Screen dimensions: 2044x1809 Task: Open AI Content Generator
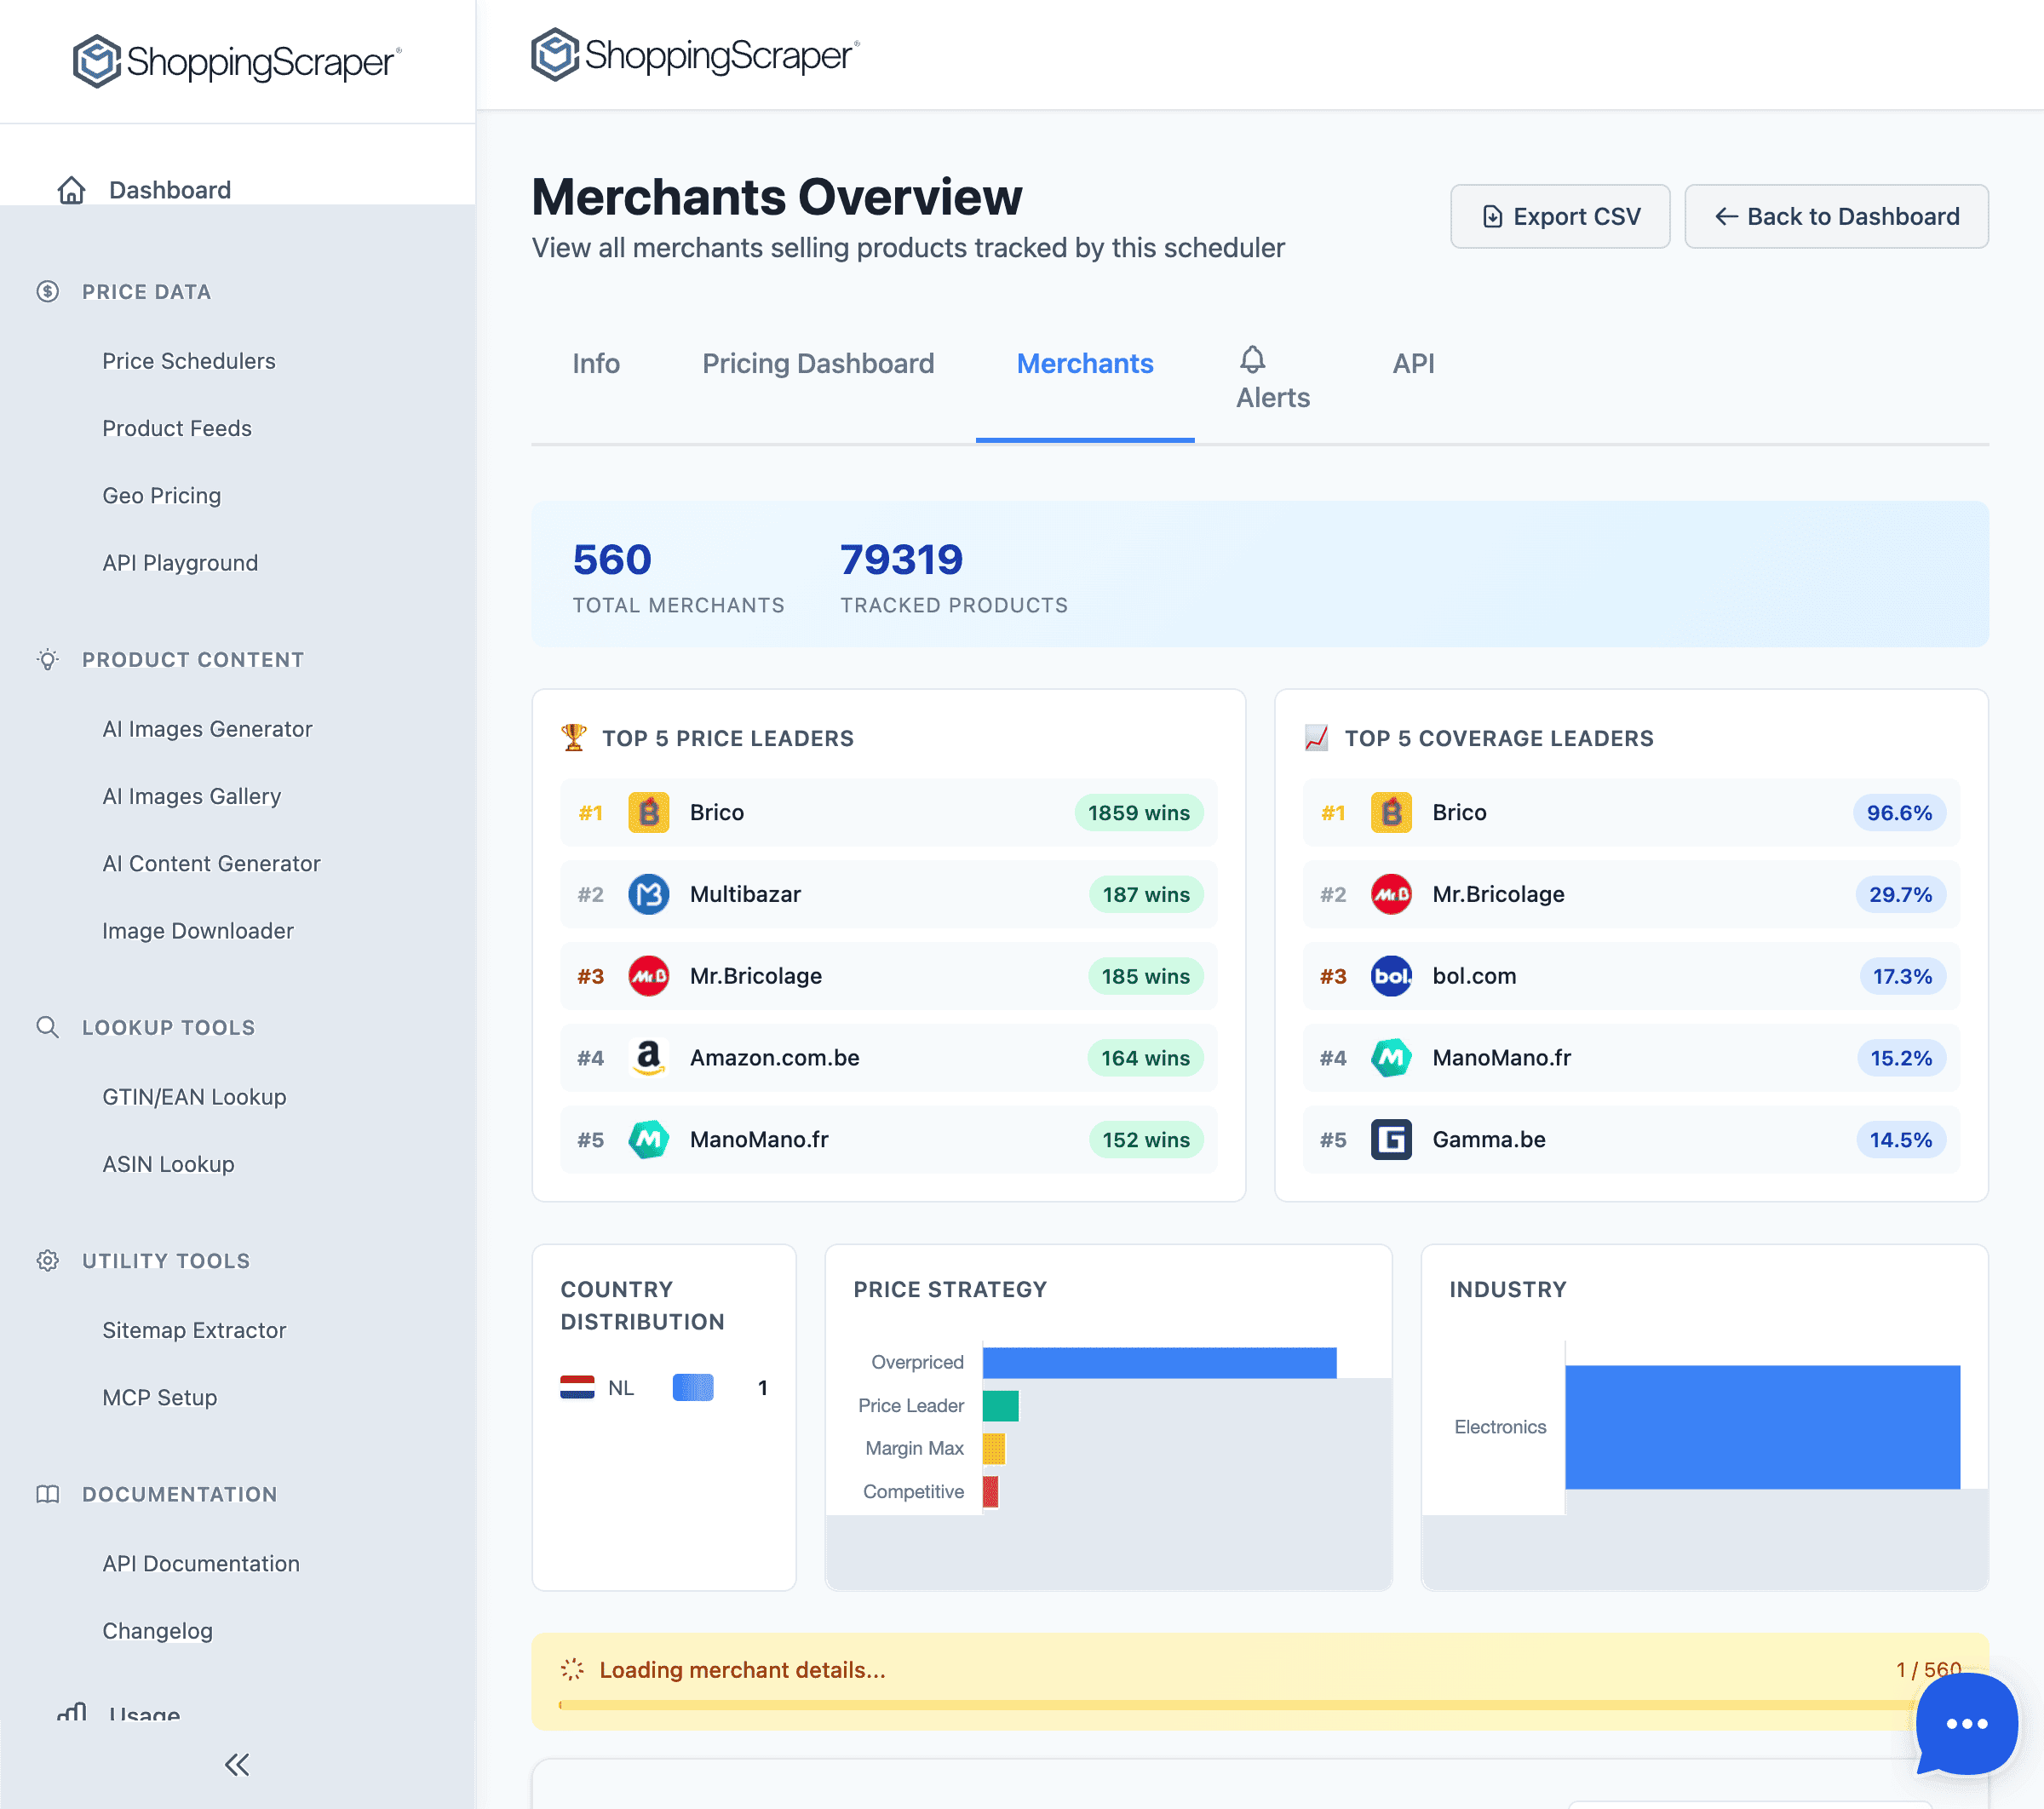point(212,863)
